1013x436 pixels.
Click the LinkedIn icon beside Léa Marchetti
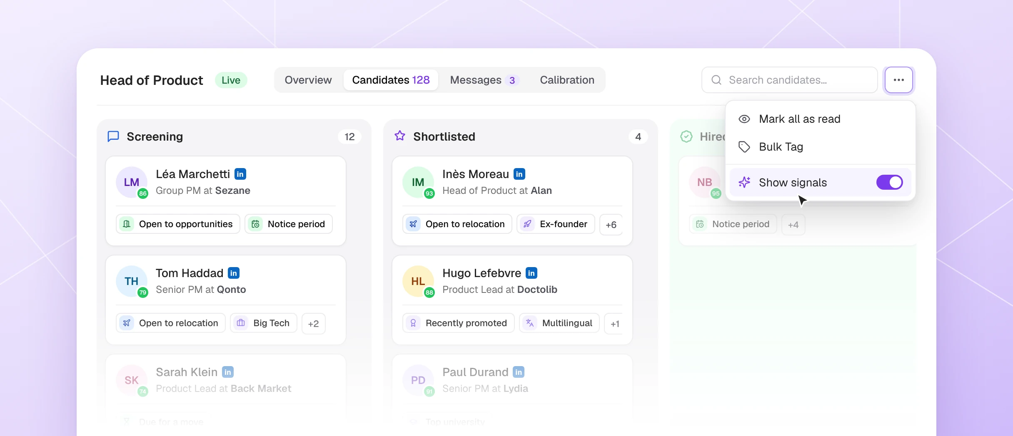pos(240,174)
